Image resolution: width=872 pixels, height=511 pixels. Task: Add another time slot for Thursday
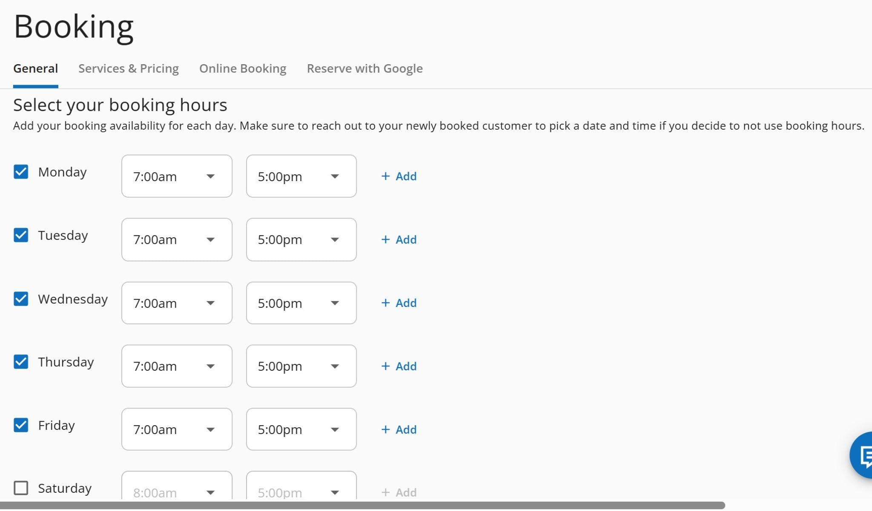(399, 366)
